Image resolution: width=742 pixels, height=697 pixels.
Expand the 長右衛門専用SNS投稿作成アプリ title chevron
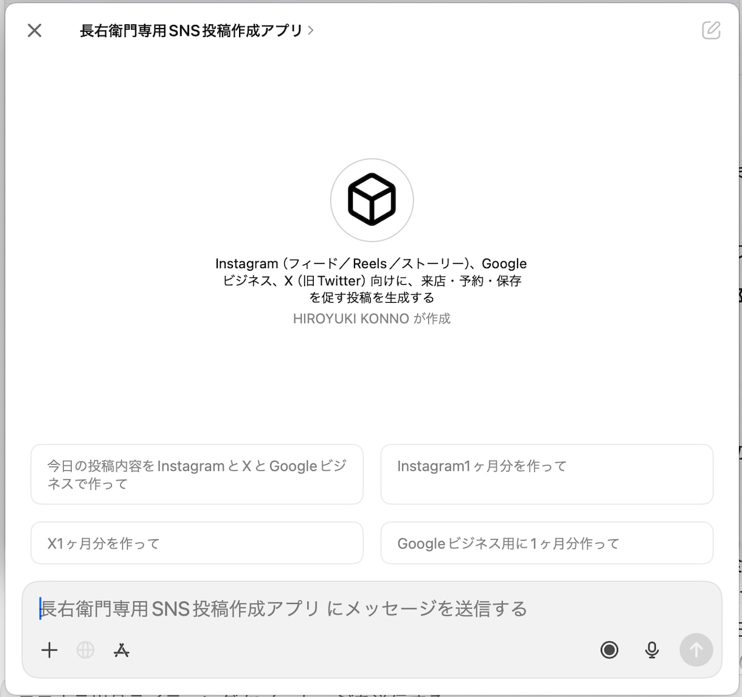click(x=311, y=30)
